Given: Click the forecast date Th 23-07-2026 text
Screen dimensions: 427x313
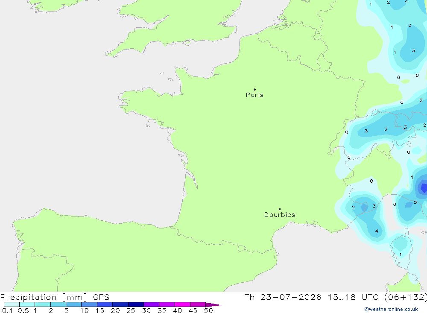Looking at the screenshot, I should [283, 297].
